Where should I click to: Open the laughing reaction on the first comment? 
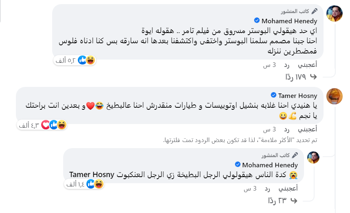point(90,60)
